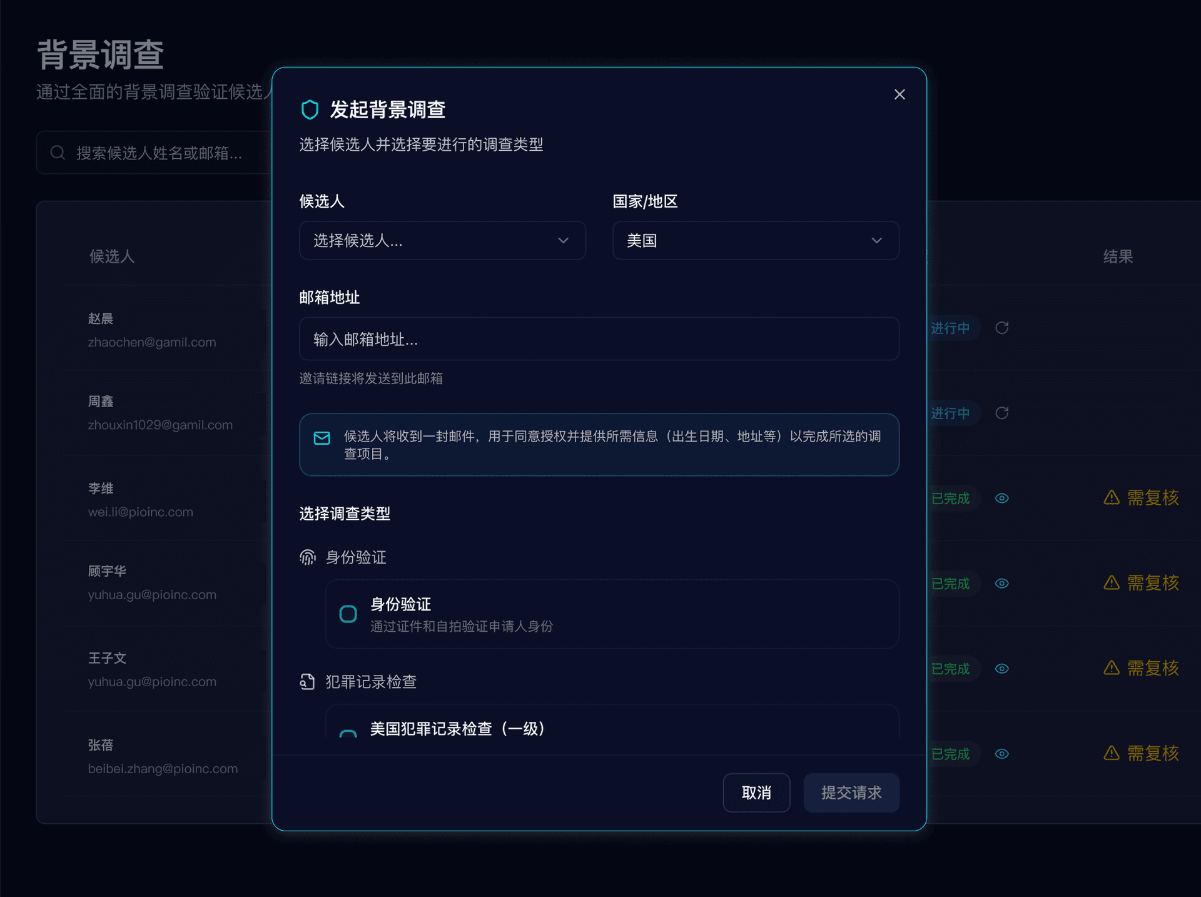Click the document icon beside 犯罪记录检查
The image size is (1201, 897).
pyautogui.click(x=307, y=681)
